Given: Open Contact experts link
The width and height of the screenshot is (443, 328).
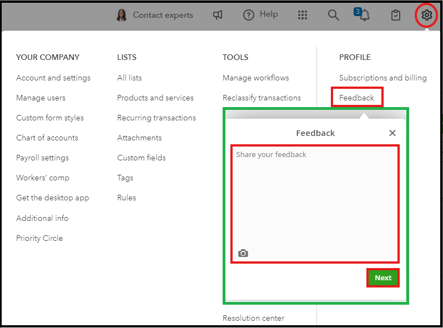Looking at the screenshot, I should click(163, 15).
